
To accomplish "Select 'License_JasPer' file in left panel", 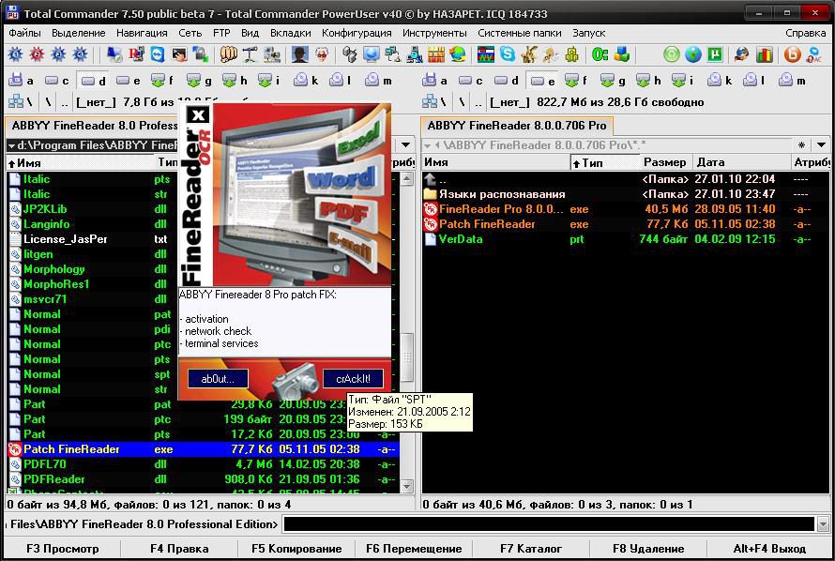I will point(93,239).
